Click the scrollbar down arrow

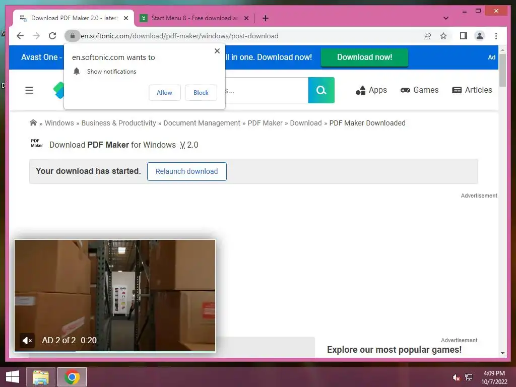[x=502, y=353]
